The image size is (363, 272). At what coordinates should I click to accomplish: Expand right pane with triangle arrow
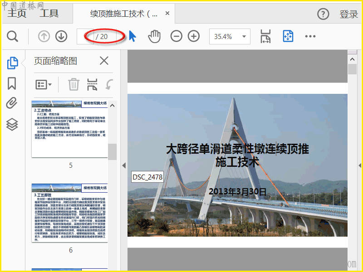pyautogui.click(x=360, y=165)
